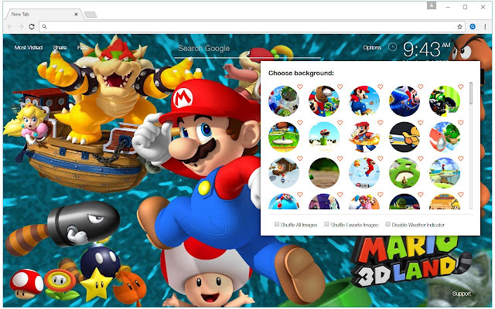Screen dimensions: 495x309
Task: Choose the green mushroom hill thumbnail
Action: [405, 173]
